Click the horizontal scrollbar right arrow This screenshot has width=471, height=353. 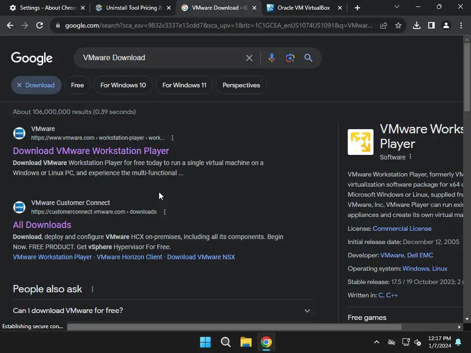(460, 327)
